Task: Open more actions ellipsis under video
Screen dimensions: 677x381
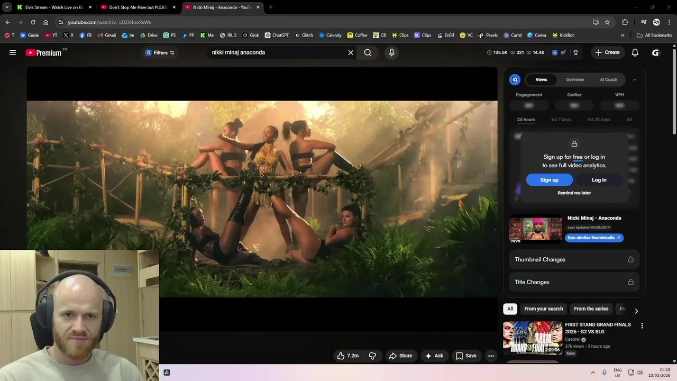Action: pyautogui.click(x=491, y=356)
